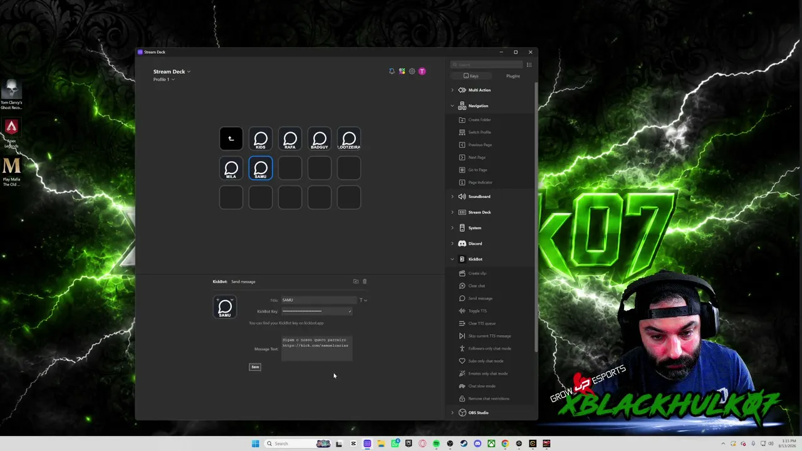Open the colorful Marketplace grid icon

pyautogui.click(x=402, y=71)
